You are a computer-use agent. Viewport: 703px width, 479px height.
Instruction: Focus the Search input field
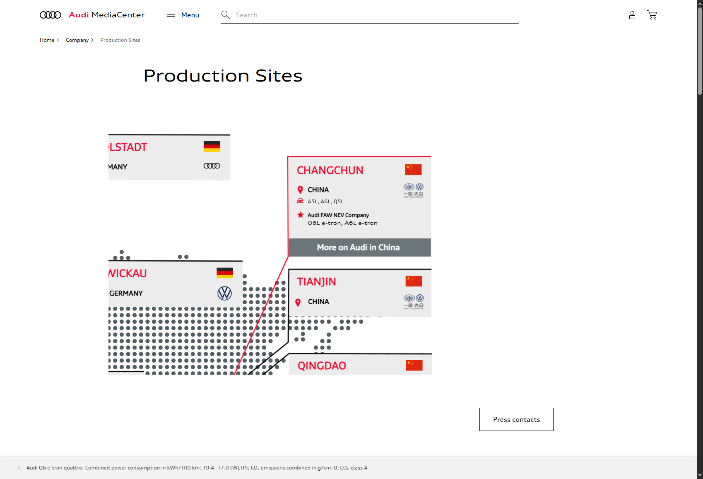(x=373, y=15)
